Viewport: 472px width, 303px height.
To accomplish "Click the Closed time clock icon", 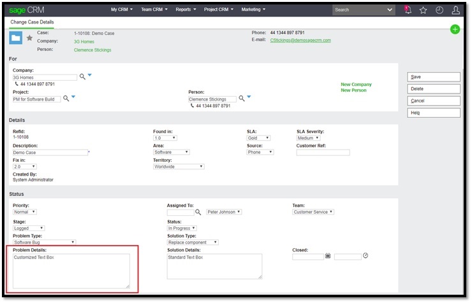I will [365, 256].
